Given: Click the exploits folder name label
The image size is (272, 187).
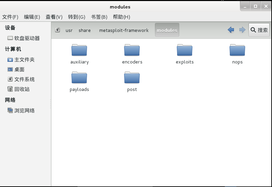Looking at the screenshot, I should (185, 62).
